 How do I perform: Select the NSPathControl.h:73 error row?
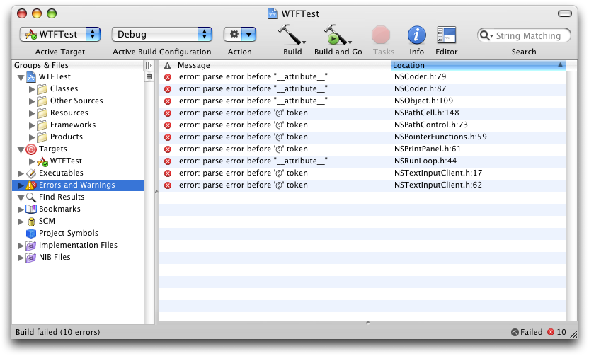[362, 125]
